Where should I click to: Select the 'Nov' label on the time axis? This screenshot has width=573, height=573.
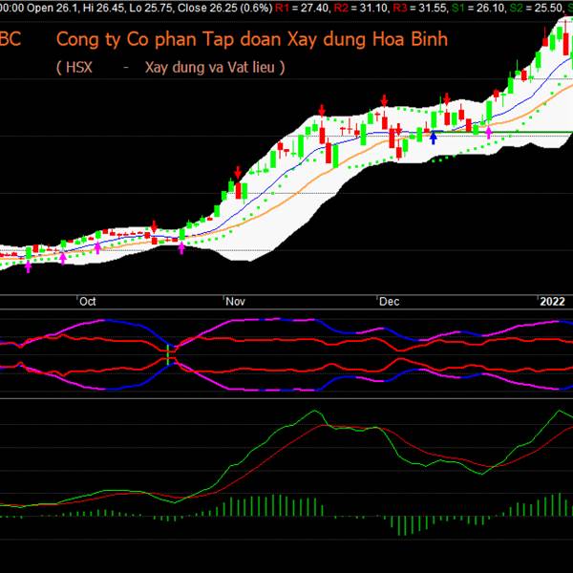point(235,302)
